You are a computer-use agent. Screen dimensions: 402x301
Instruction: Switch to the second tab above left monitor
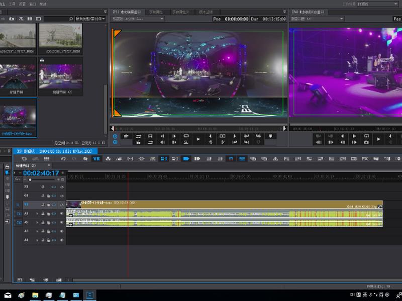(156, 12)
